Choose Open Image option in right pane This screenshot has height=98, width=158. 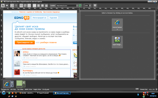click(x=117, y=42)
